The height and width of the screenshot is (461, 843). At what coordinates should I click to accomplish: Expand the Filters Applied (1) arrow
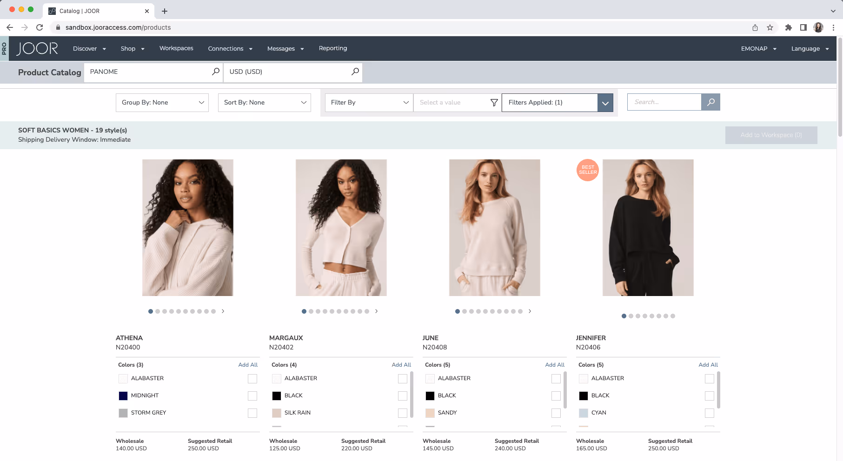pyautogui.click(x=605, y=103)
